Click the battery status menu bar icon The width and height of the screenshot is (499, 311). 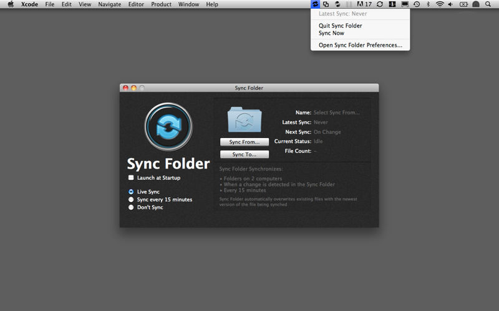pyautogui.click(x=463, y=4)
